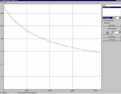Select the second entry in the list box
The image size is (121, 94).
(112, 6)
